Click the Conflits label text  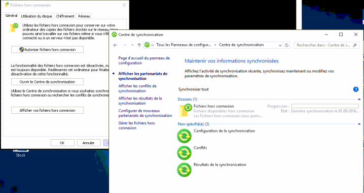pyautogui.click(x=200, y=148)
